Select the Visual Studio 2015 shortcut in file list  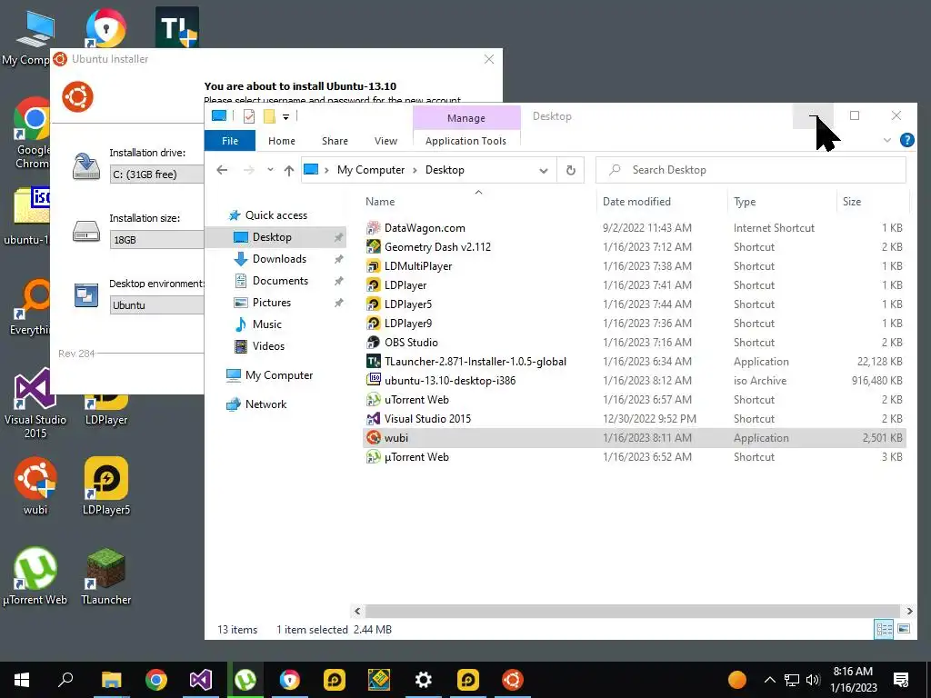pos(634,419)
